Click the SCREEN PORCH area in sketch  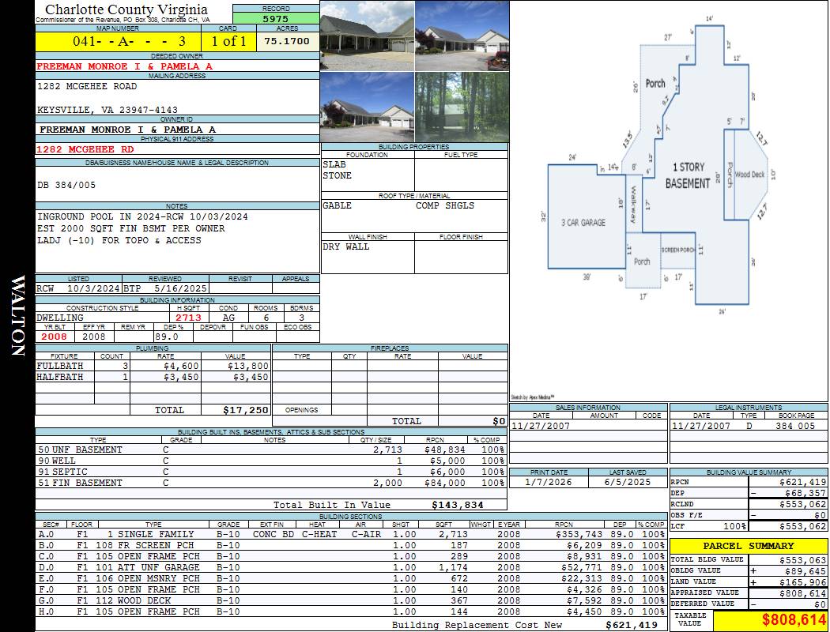[x=677, y=250]
